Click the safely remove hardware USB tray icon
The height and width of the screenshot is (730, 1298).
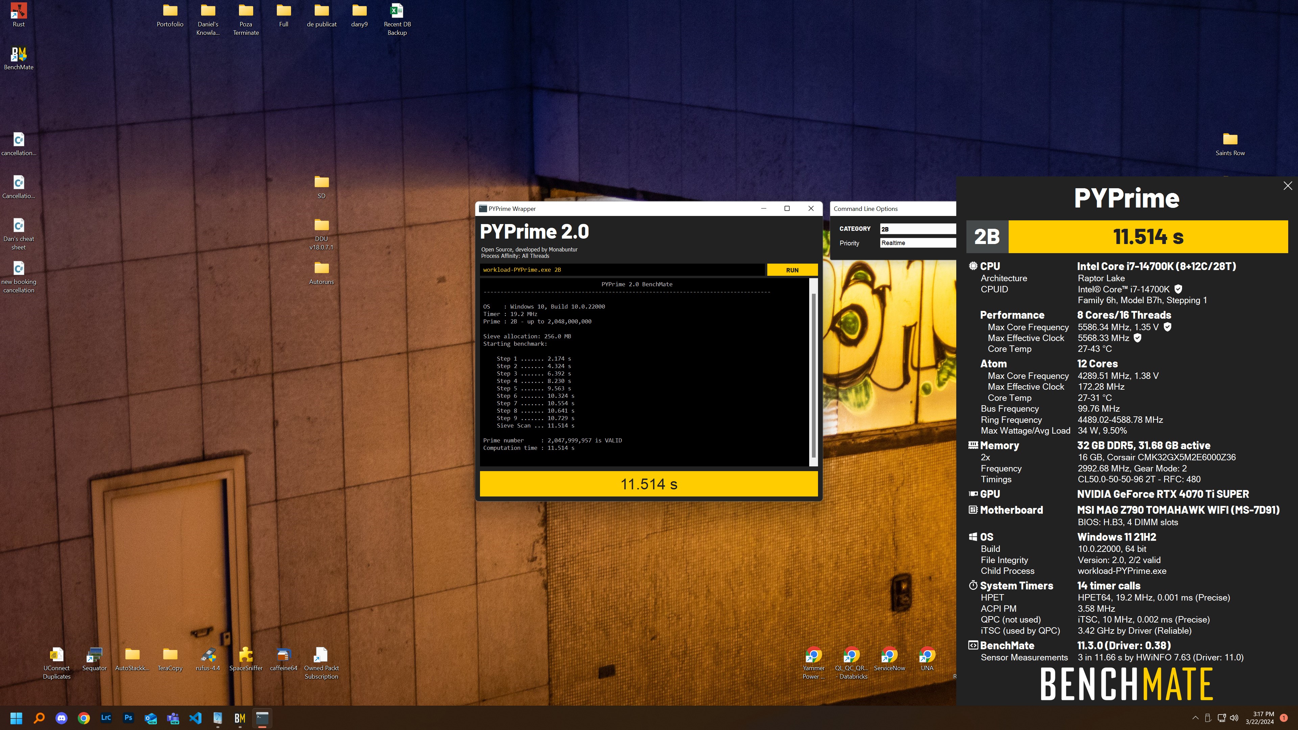click(1208, 718)
